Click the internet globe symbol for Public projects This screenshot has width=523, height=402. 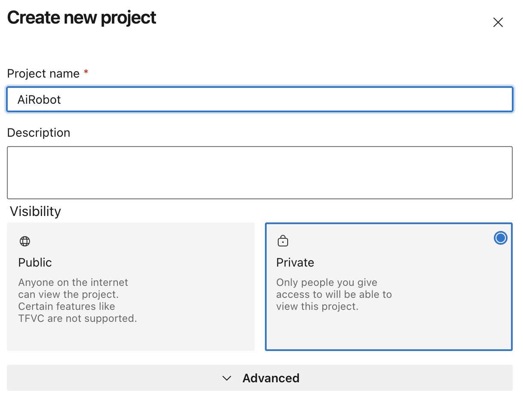[x=24, y=241]
